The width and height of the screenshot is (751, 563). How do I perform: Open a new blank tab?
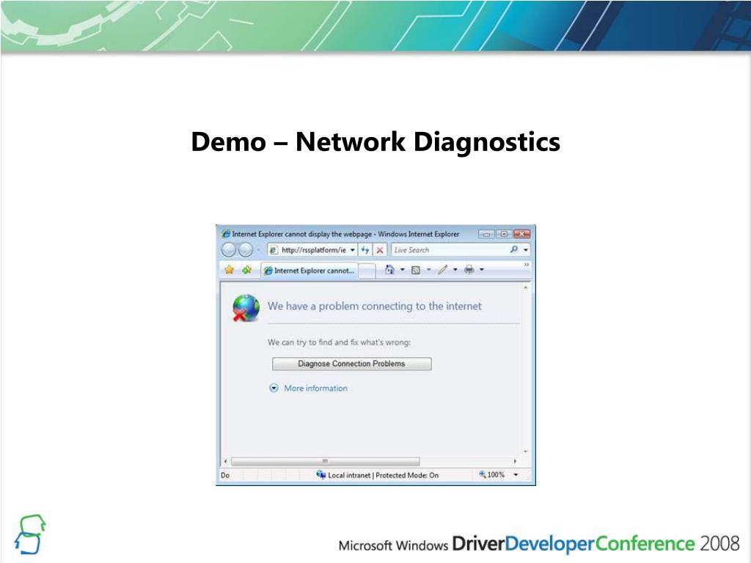(367, 271)
